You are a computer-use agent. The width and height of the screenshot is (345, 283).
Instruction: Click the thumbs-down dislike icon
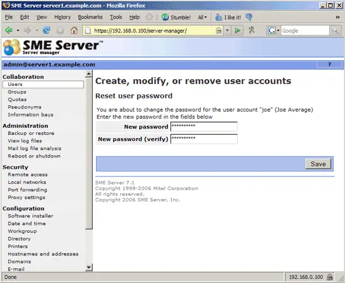(x=249, y=17)
